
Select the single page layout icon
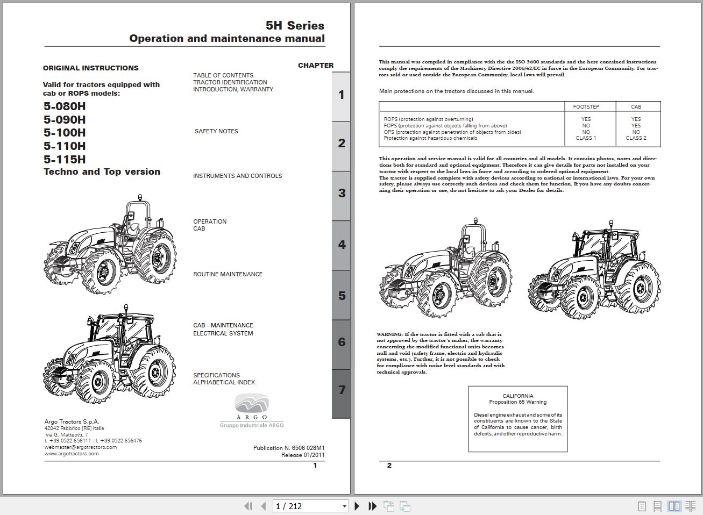641,506
